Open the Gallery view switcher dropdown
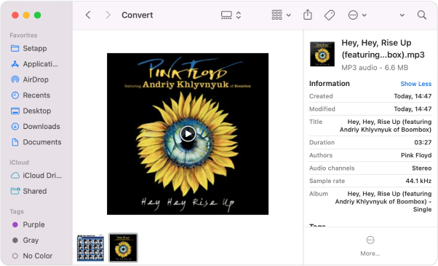Screen dimensions: 438x266 click(x=231, y=15)
